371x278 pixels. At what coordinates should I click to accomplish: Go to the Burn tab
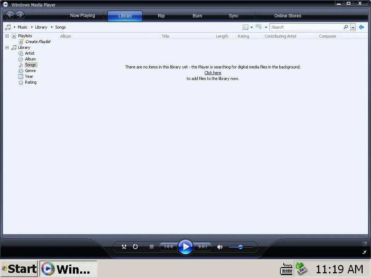[x=197, y=16]
